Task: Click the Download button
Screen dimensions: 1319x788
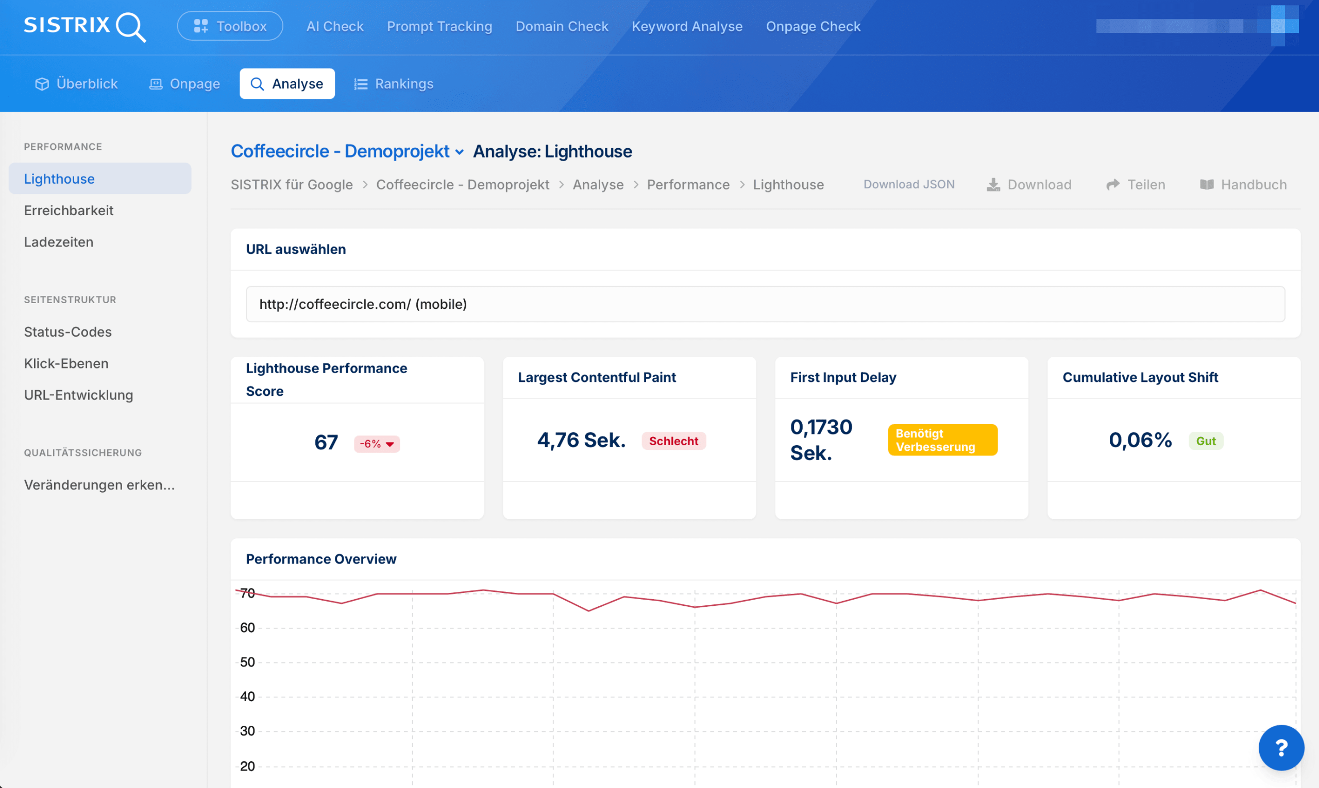Action: pos(1029,184)
